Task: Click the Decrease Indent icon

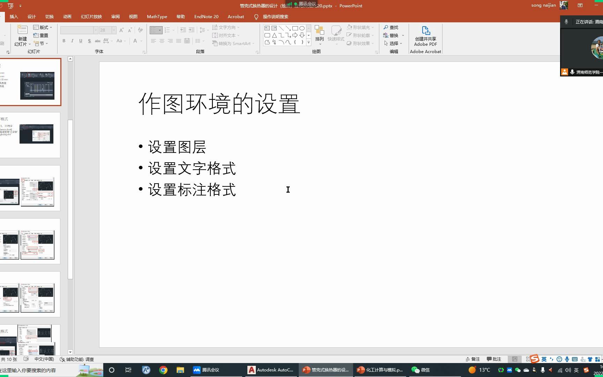Action: click(x=183, y=30)
